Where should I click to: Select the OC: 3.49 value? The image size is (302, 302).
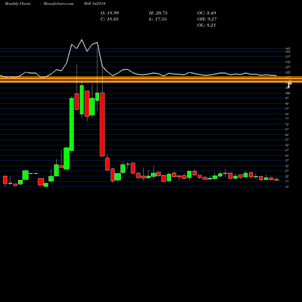[207, 13]
